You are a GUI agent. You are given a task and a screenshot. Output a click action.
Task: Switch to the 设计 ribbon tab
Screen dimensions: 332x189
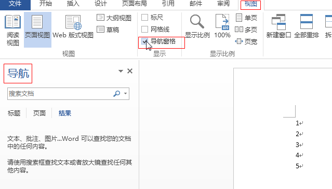click(101, 4)
